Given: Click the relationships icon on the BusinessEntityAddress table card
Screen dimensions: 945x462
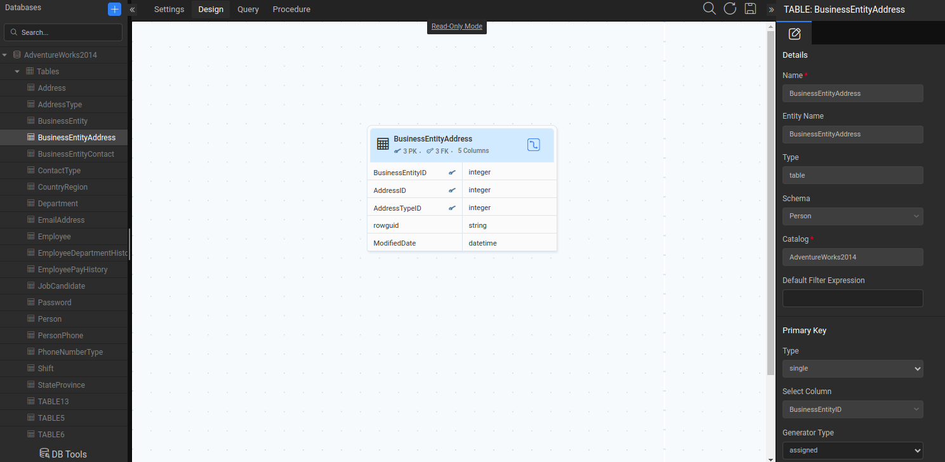Looking at the screenshot, I should [x=533, y=145].
